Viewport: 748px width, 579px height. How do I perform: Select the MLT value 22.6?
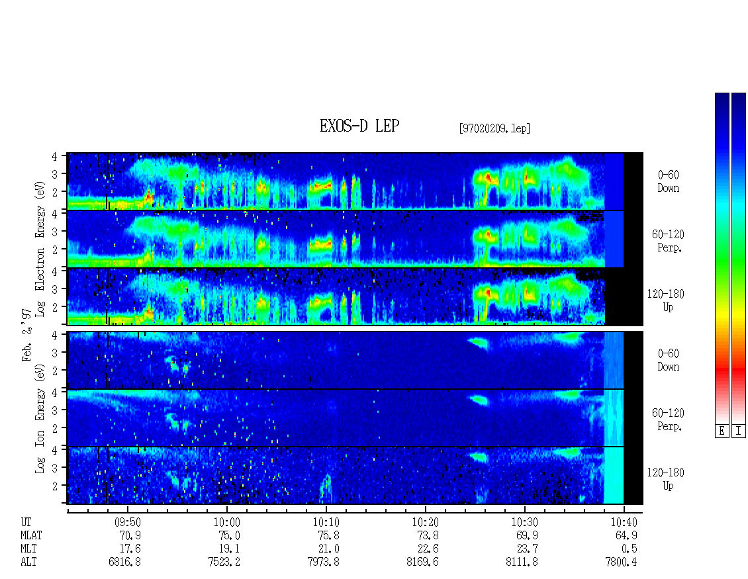(428, 549)
